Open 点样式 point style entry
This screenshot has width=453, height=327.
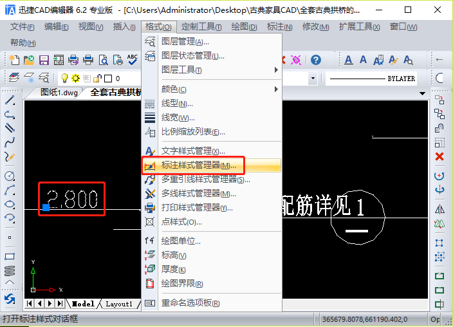tap(211, 222)
